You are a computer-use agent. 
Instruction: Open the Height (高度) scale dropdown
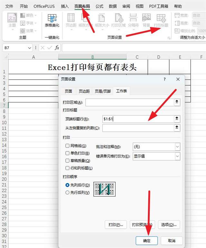(199, 23)
